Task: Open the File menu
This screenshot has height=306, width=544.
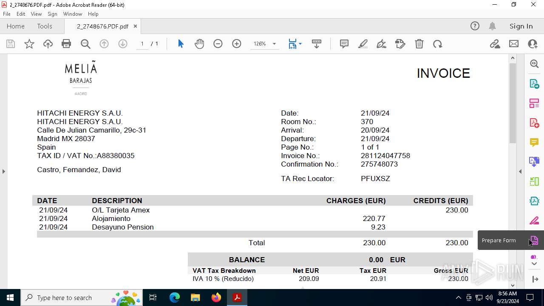Action: [7, 14]
